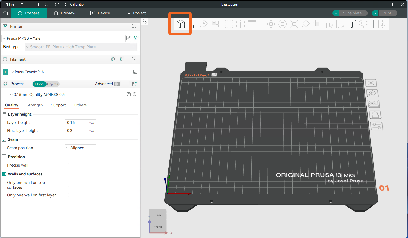Click the Add object cube icon
The image size is (408, 238).
[180, 24]
